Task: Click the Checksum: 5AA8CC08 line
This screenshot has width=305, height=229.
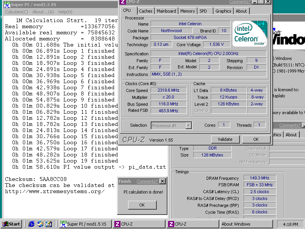Action: point(36,179)
